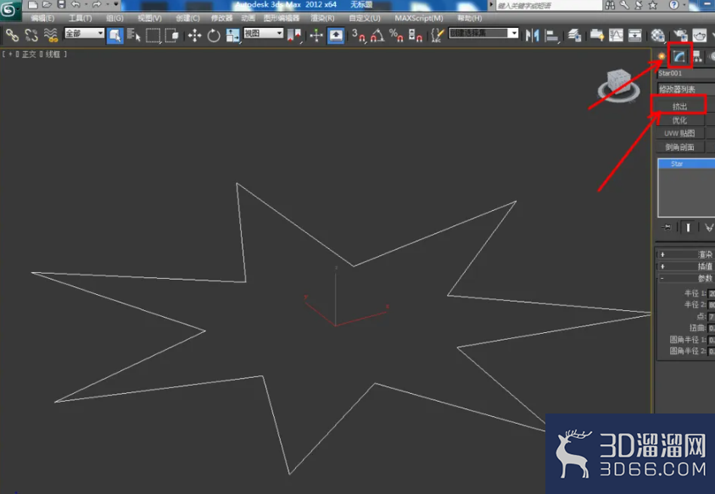The image size is (715, 494).
Task: Toggle Keyboard Shortcut Override button
Action: (x=336, y=35)
